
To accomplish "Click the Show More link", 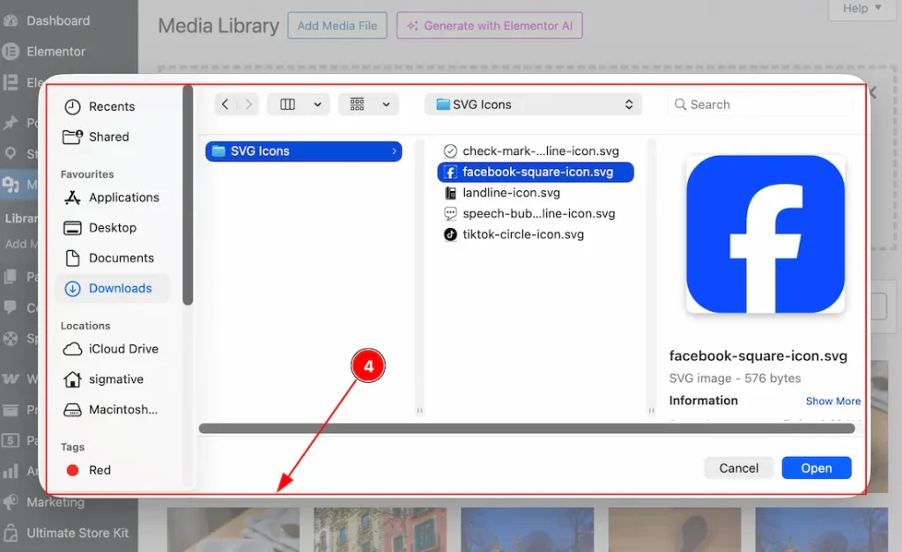I will click(832, 401).
